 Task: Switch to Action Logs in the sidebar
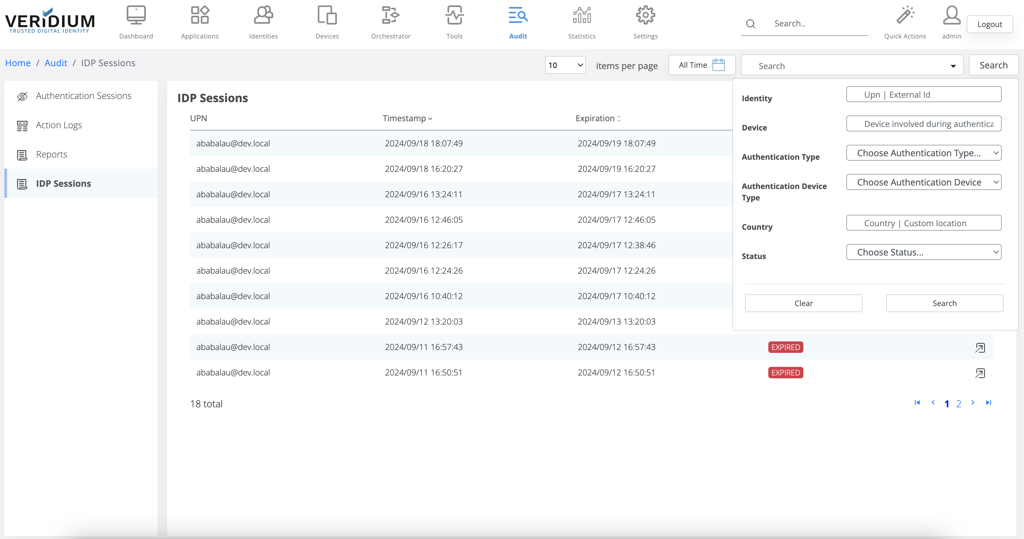point(59,125)
